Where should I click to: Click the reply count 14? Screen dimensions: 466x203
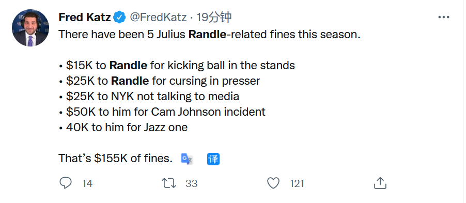coord(87,184)
